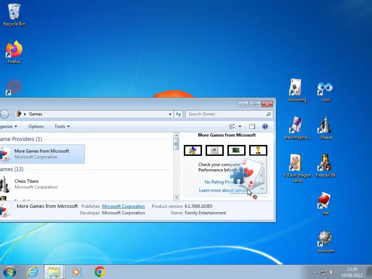The width and height of the screenshot is (372, 279).
Task: Maximize the Games window
Action: coord(255,104)
